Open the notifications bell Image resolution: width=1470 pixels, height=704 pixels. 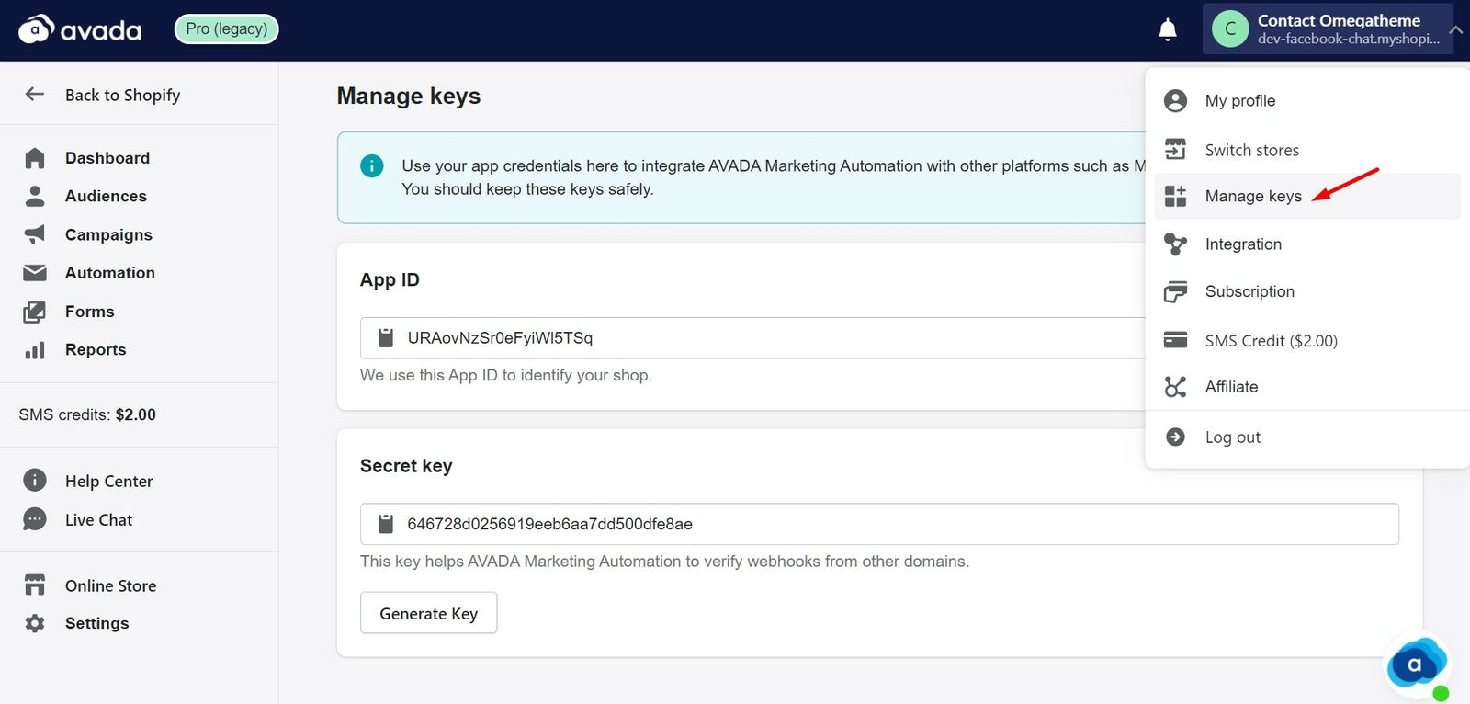pyautogui.click(x=1168, y=29)
